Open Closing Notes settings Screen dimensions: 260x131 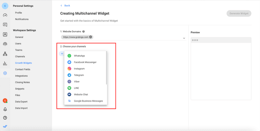click(22, 82)
